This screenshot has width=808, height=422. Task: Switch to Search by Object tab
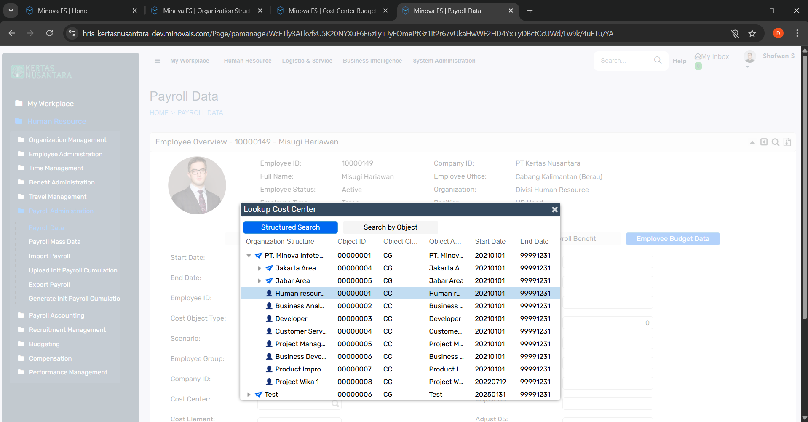(390, 227)
